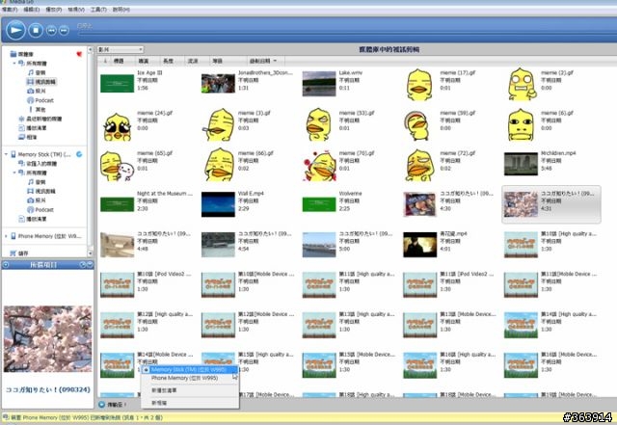617x425 pixels.
Task: Select library music note icon
Action: [x=31, y=72]
